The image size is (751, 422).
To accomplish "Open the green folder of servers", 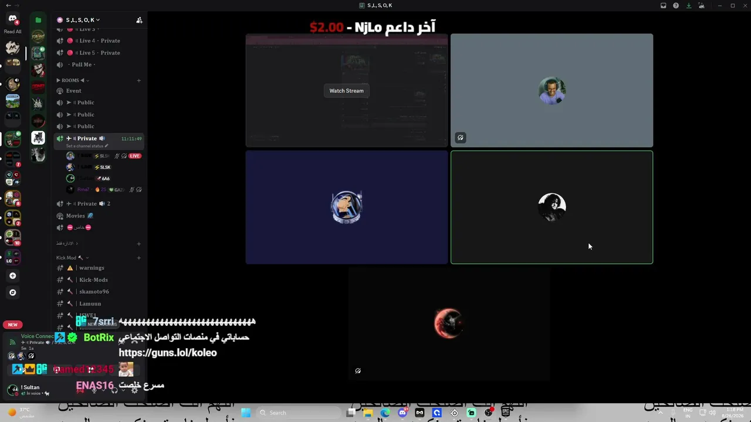I will (x=38, y=20).
